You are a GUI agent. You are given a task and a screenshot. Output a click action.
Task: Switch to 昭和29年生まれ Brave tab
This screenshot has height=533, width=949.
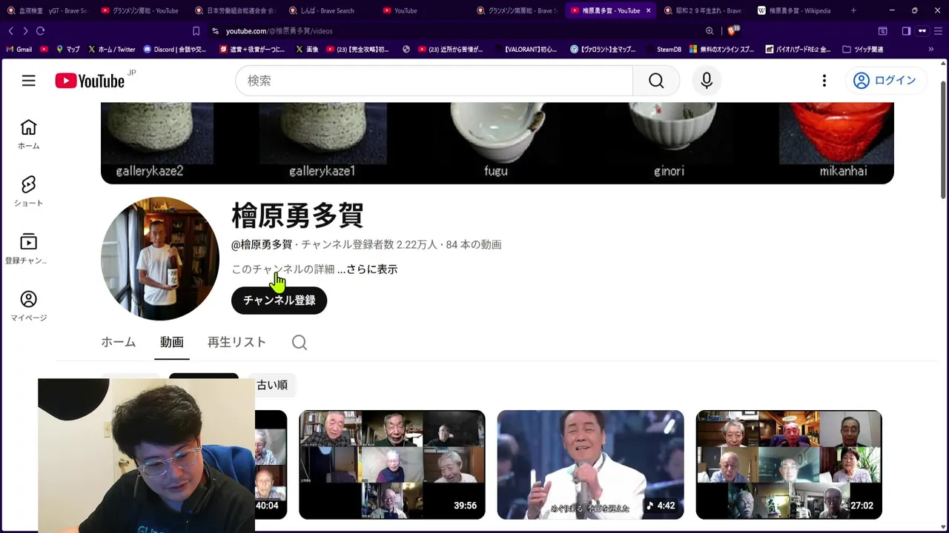click(x=702, y=10)
